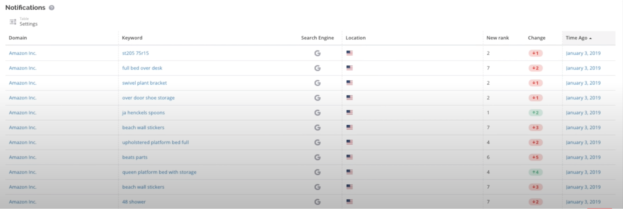Screen dimensions: 623x209
Task: Sort by the Change column header
Action: coord(536,38)
